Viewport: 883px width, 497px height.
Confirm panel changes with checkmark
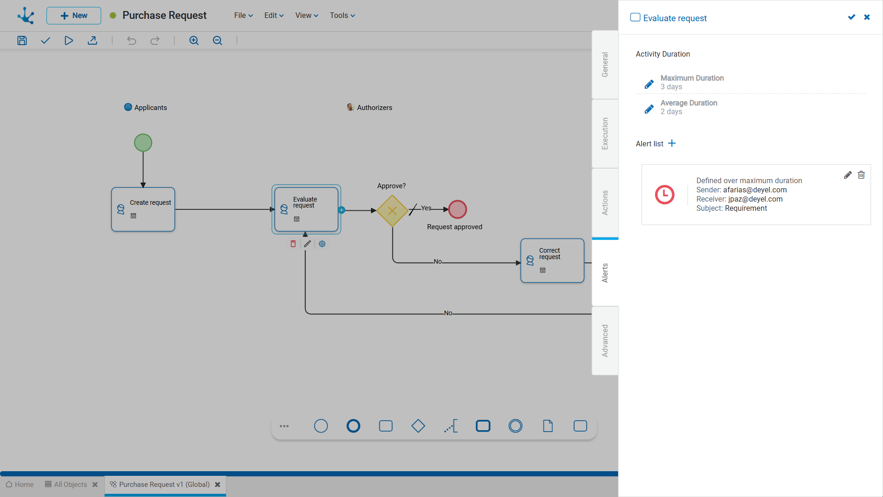point(852,17)
